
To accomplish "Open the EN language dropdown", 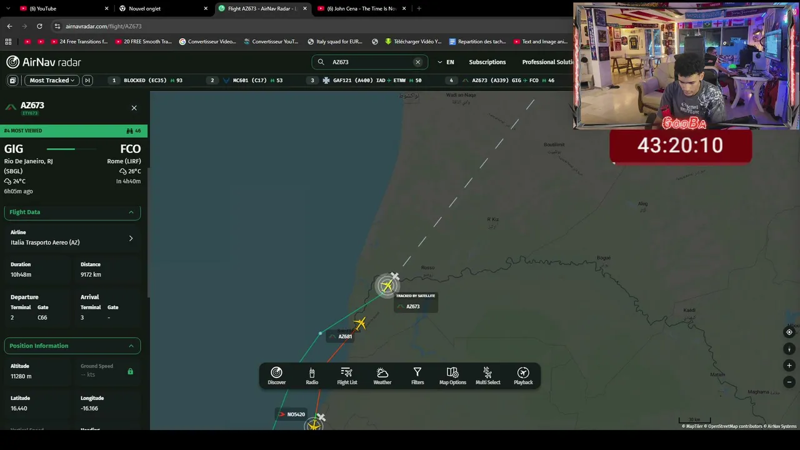I will pos(446,62).
